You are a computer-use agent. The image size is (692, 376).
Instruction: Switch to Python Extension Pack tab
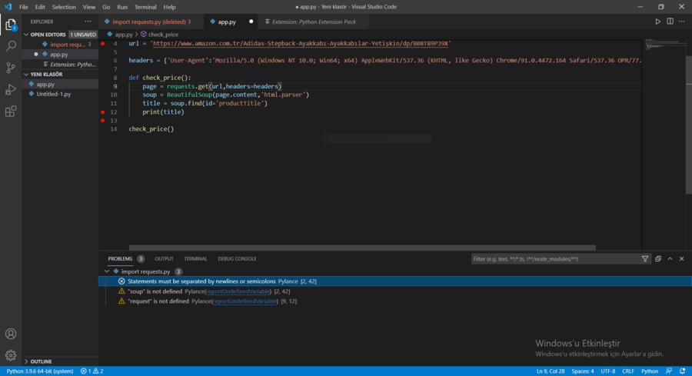pyautogui.click(x=314, y=22)
